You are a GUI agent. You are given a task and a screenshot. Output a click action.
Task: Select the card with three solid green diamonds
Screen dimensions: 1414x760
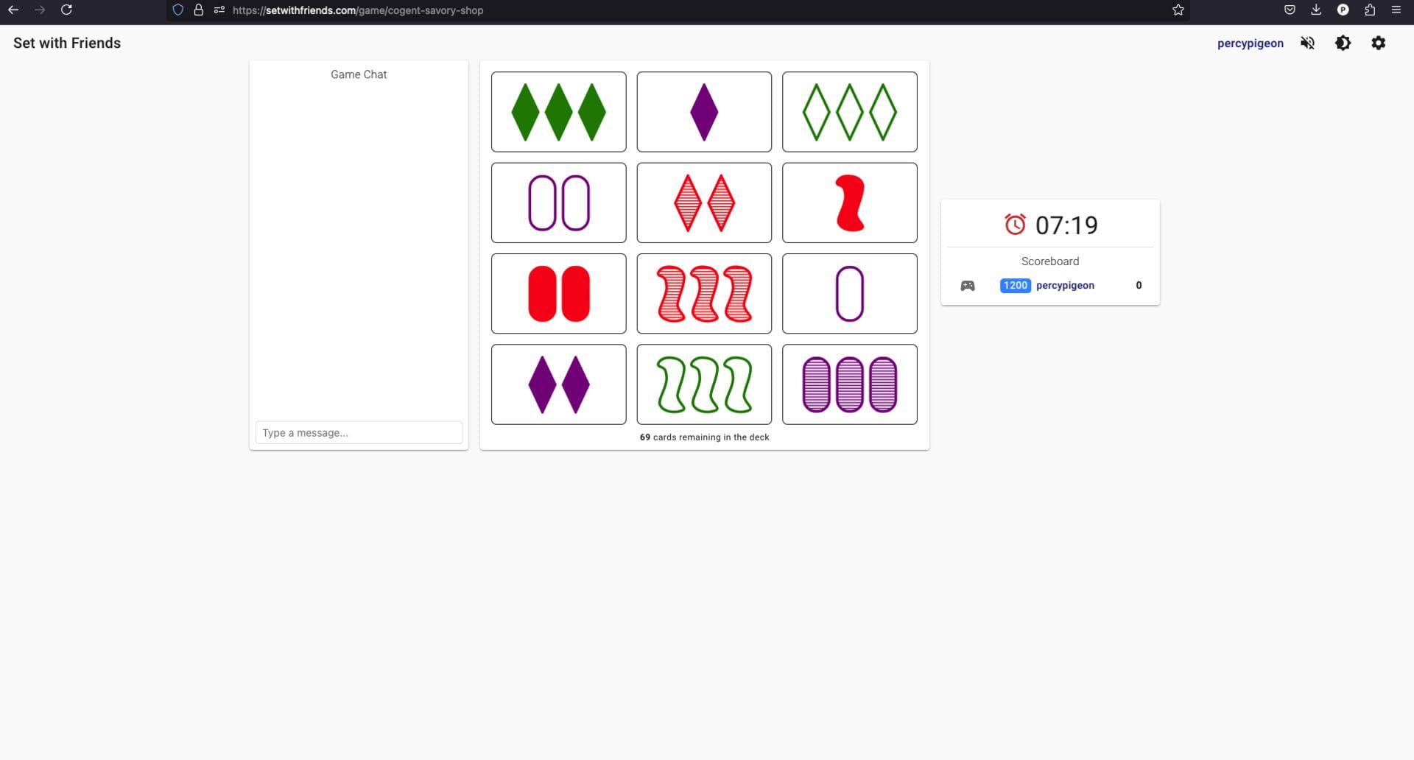tap(557, 111)
